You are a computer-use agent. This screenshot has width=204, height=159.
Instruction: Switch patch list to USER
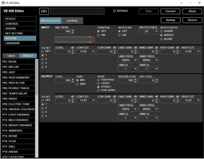(11, 56)
